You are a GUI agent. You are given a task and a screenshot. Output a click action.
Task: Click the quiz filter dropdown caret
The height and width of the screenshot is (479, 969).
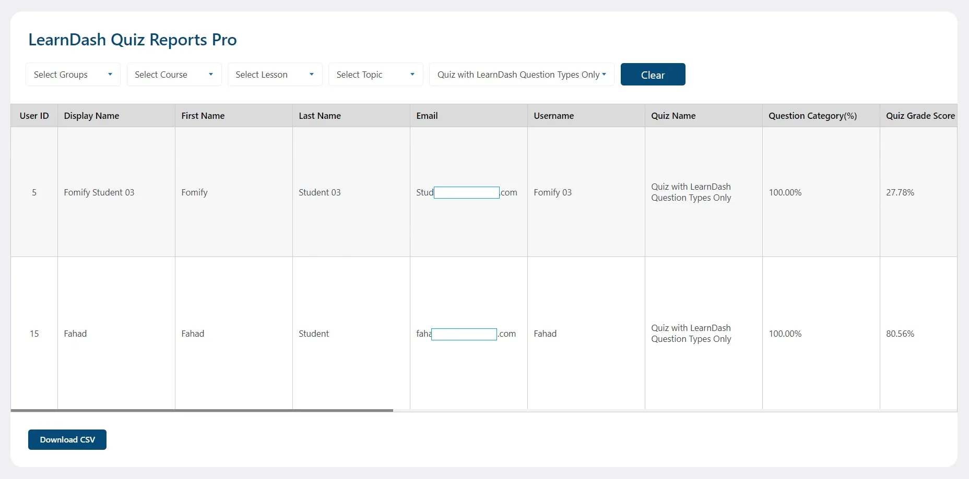coord(605,74)
